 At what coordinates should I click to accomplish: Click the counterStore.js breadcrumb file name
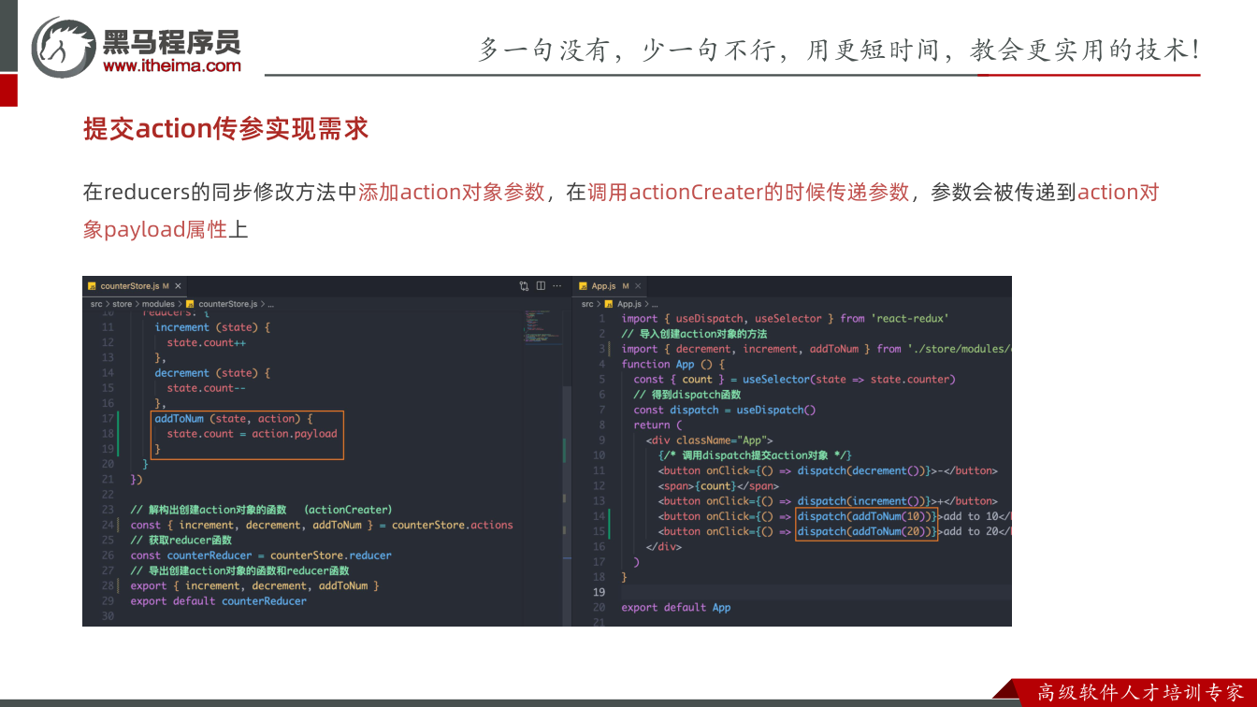click(228, 304)
